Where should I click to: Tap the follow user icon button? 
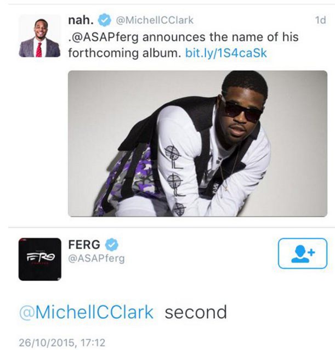303,253
